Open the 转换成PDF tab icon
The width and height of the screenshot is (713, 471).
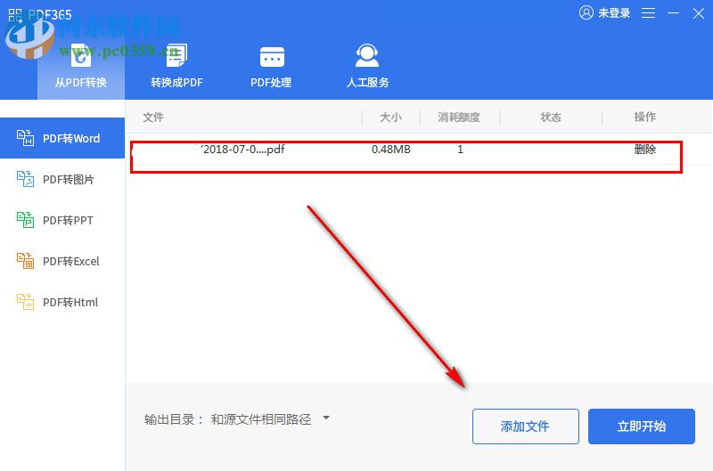click(x=176, y=55)
